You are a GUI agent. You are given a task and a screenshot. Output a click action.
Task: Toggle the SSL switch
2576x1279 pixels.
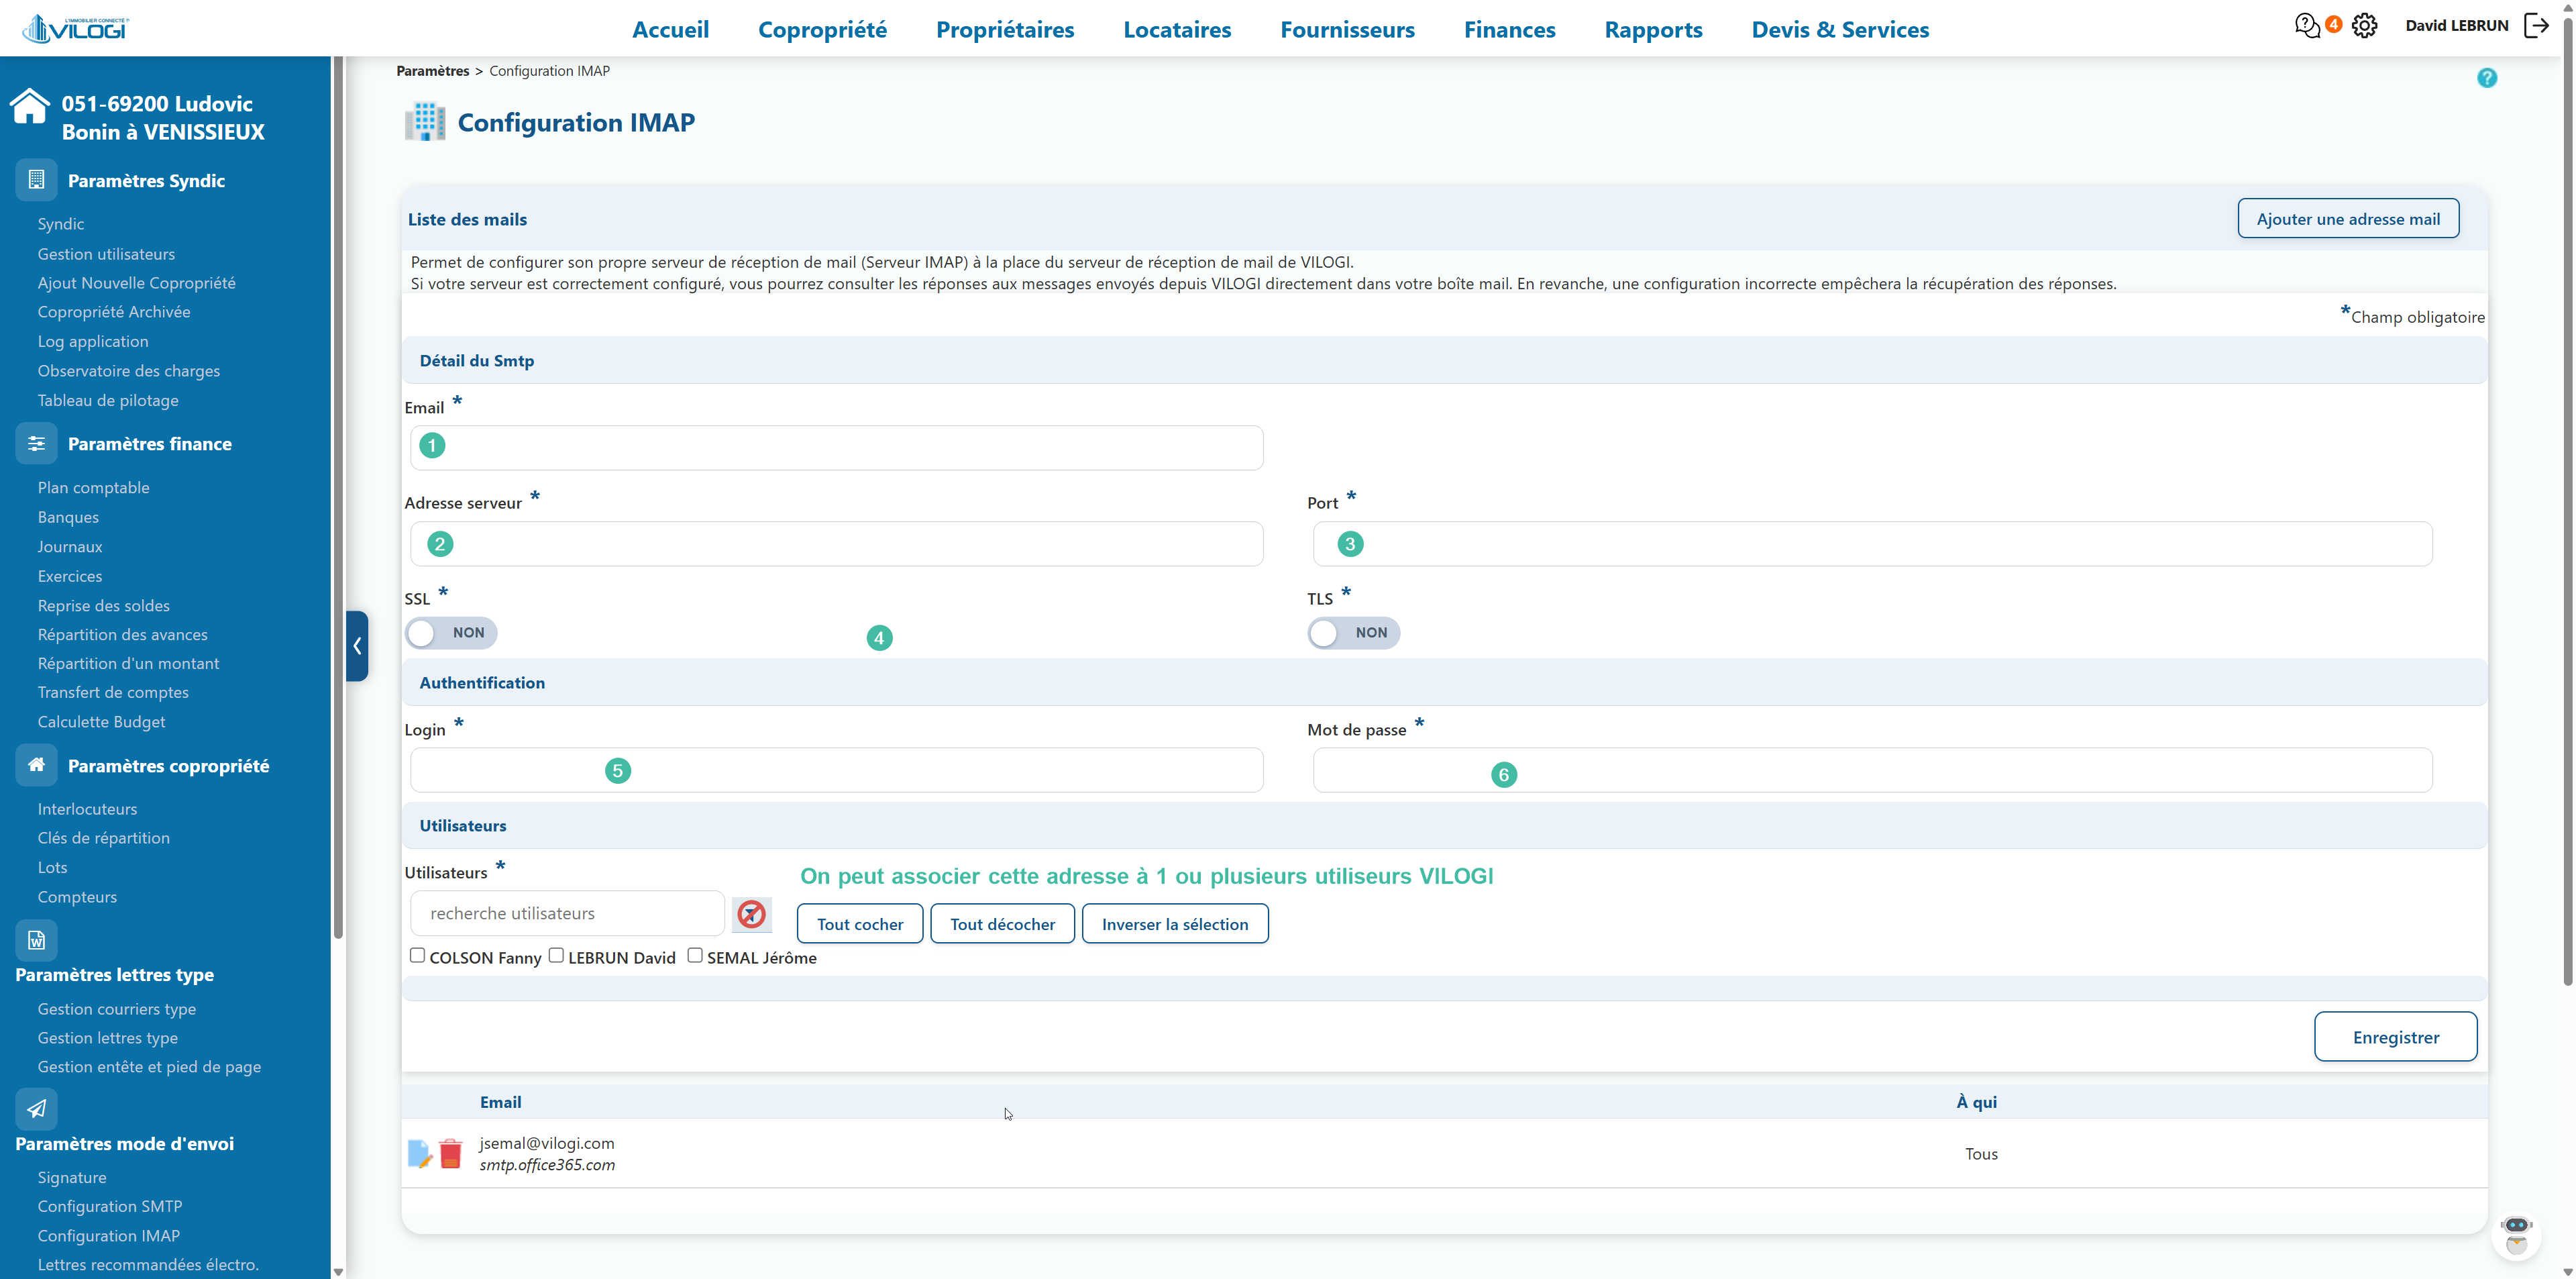pos(451,633)
